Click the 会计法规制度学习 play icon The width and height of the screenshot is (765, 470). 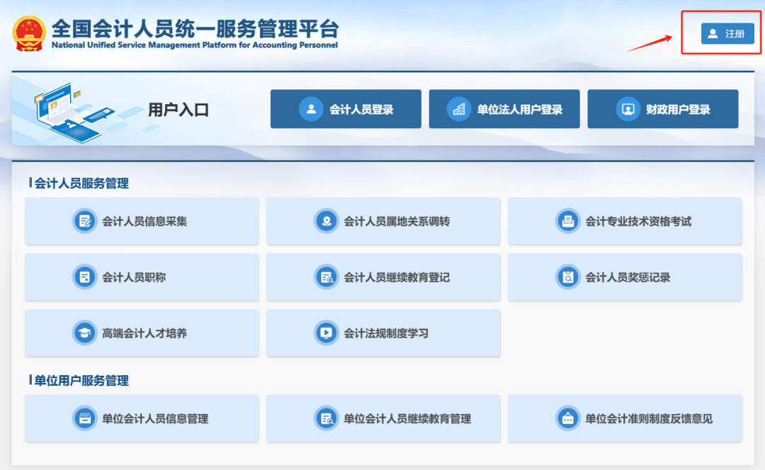click(x=327, y=333)
